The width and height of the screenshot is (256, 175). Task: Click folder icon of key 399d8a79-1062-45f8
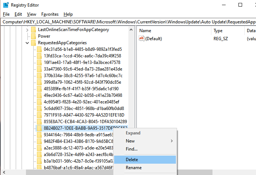39,82
